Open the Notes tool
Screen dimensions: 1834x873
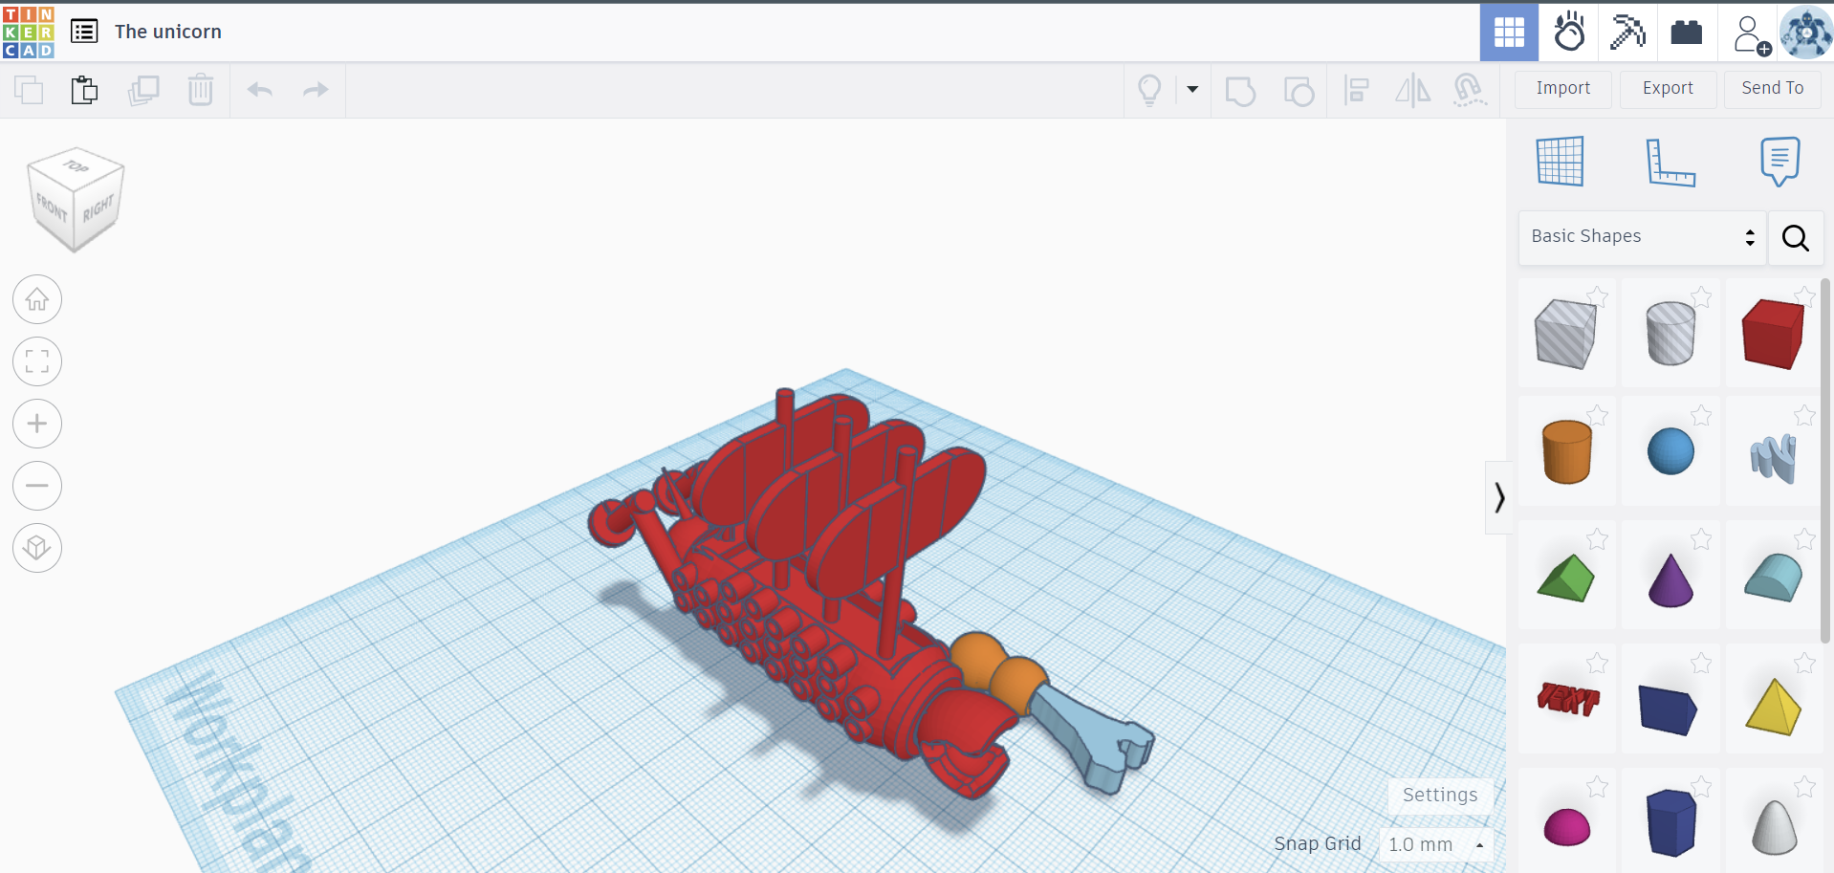[1779, 162]
